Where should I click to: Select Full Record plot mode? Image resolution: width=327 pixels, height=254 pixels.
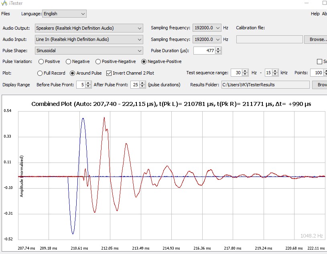point(51,73)
